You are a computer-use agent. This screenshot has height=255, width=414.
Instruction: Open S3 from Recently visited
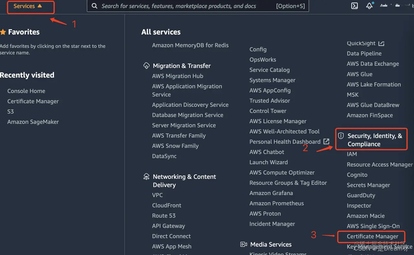click(11, 111)
